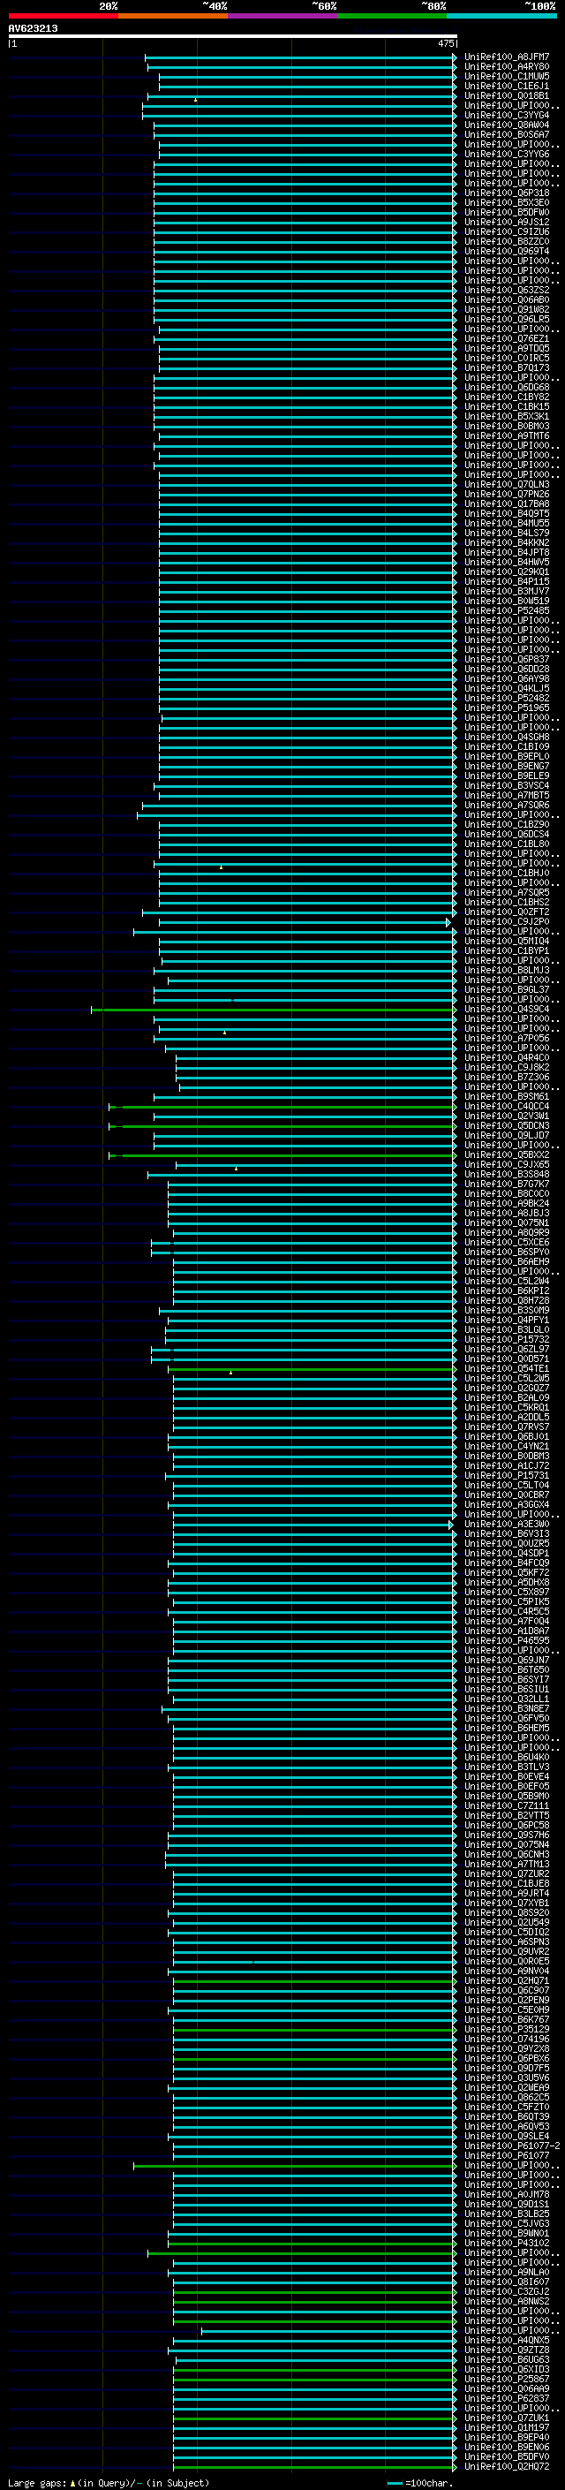Select the UniRef100_Q06AB0 label
565x2490 pixels.
click(507, 299)
